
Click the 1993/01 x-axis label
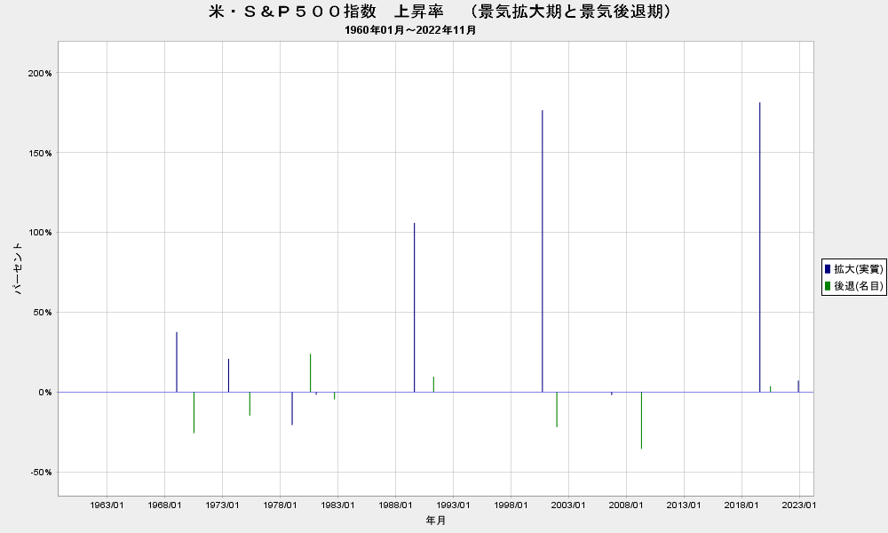453,505
